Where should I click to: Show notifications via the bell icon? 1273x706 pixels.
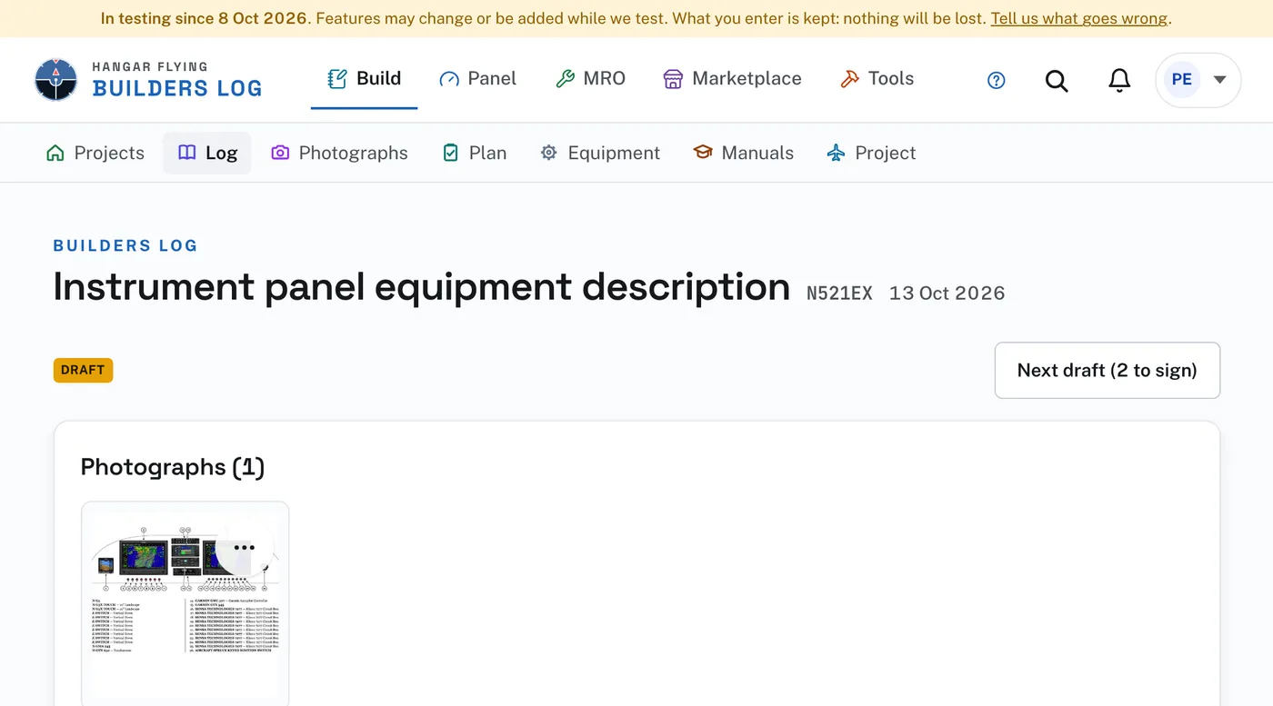click(1119, 81)
